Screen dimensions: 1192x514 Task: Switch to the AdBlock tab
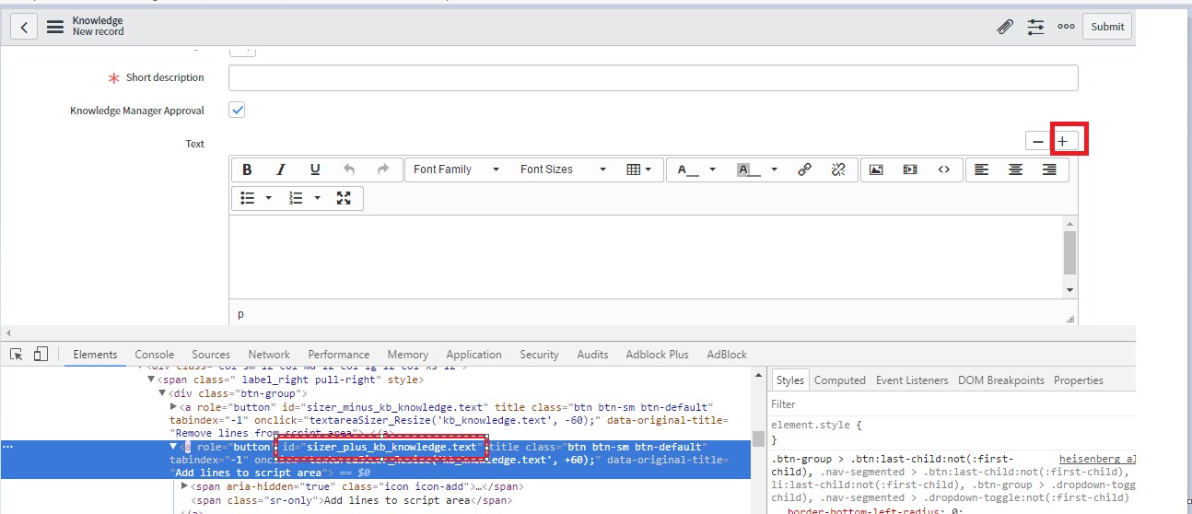pyautogui.click(x=729, y=355)
